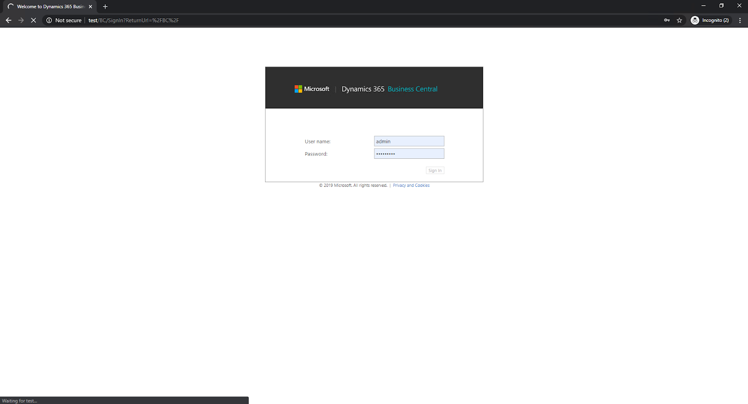Click the User name label
748x404 pixels.
317,142
